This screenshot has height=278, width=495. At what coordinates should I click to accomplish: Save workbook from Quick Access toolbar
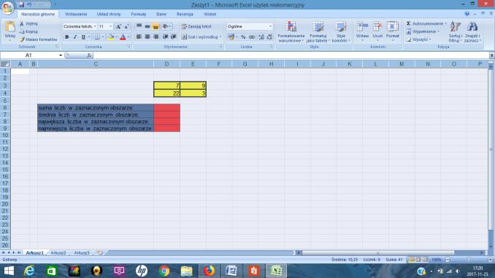[x=21, y=4]
